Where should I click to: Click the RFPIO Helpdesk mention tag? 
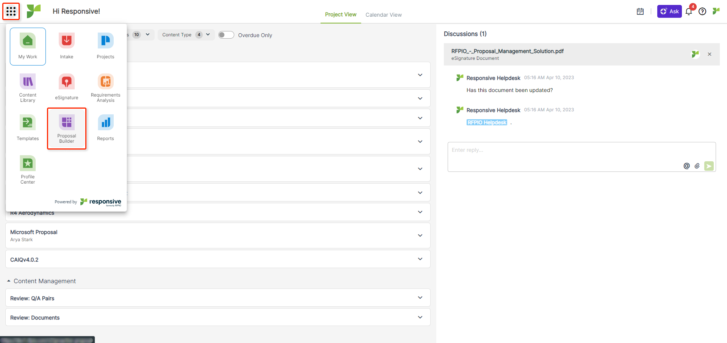[487, 122]
